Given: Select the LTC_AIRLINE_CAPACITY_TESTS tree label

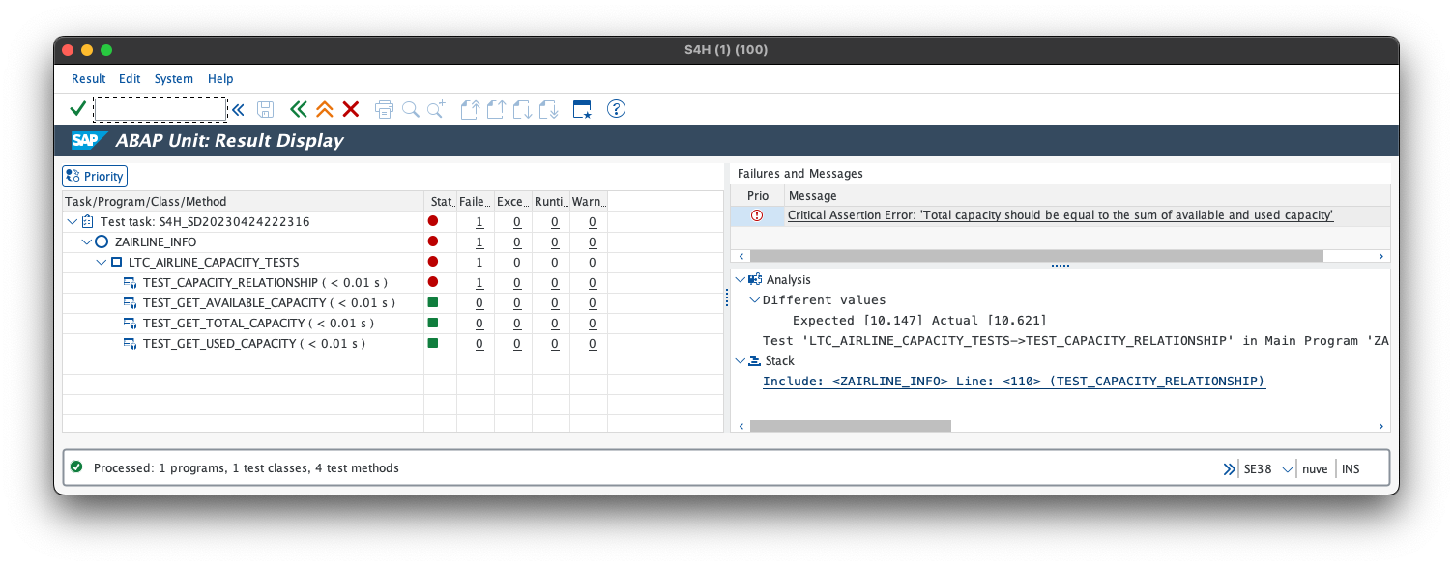Looking at the screenshot, I should (214, 262).
